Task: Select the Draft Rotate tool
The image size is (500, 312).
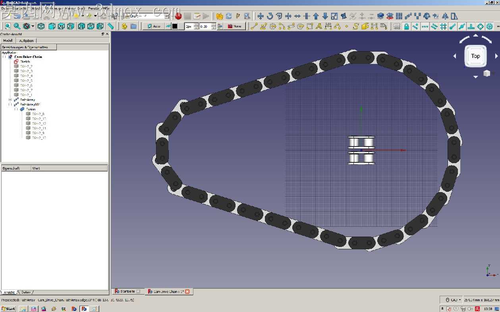Action: click(x=270, y=16)
